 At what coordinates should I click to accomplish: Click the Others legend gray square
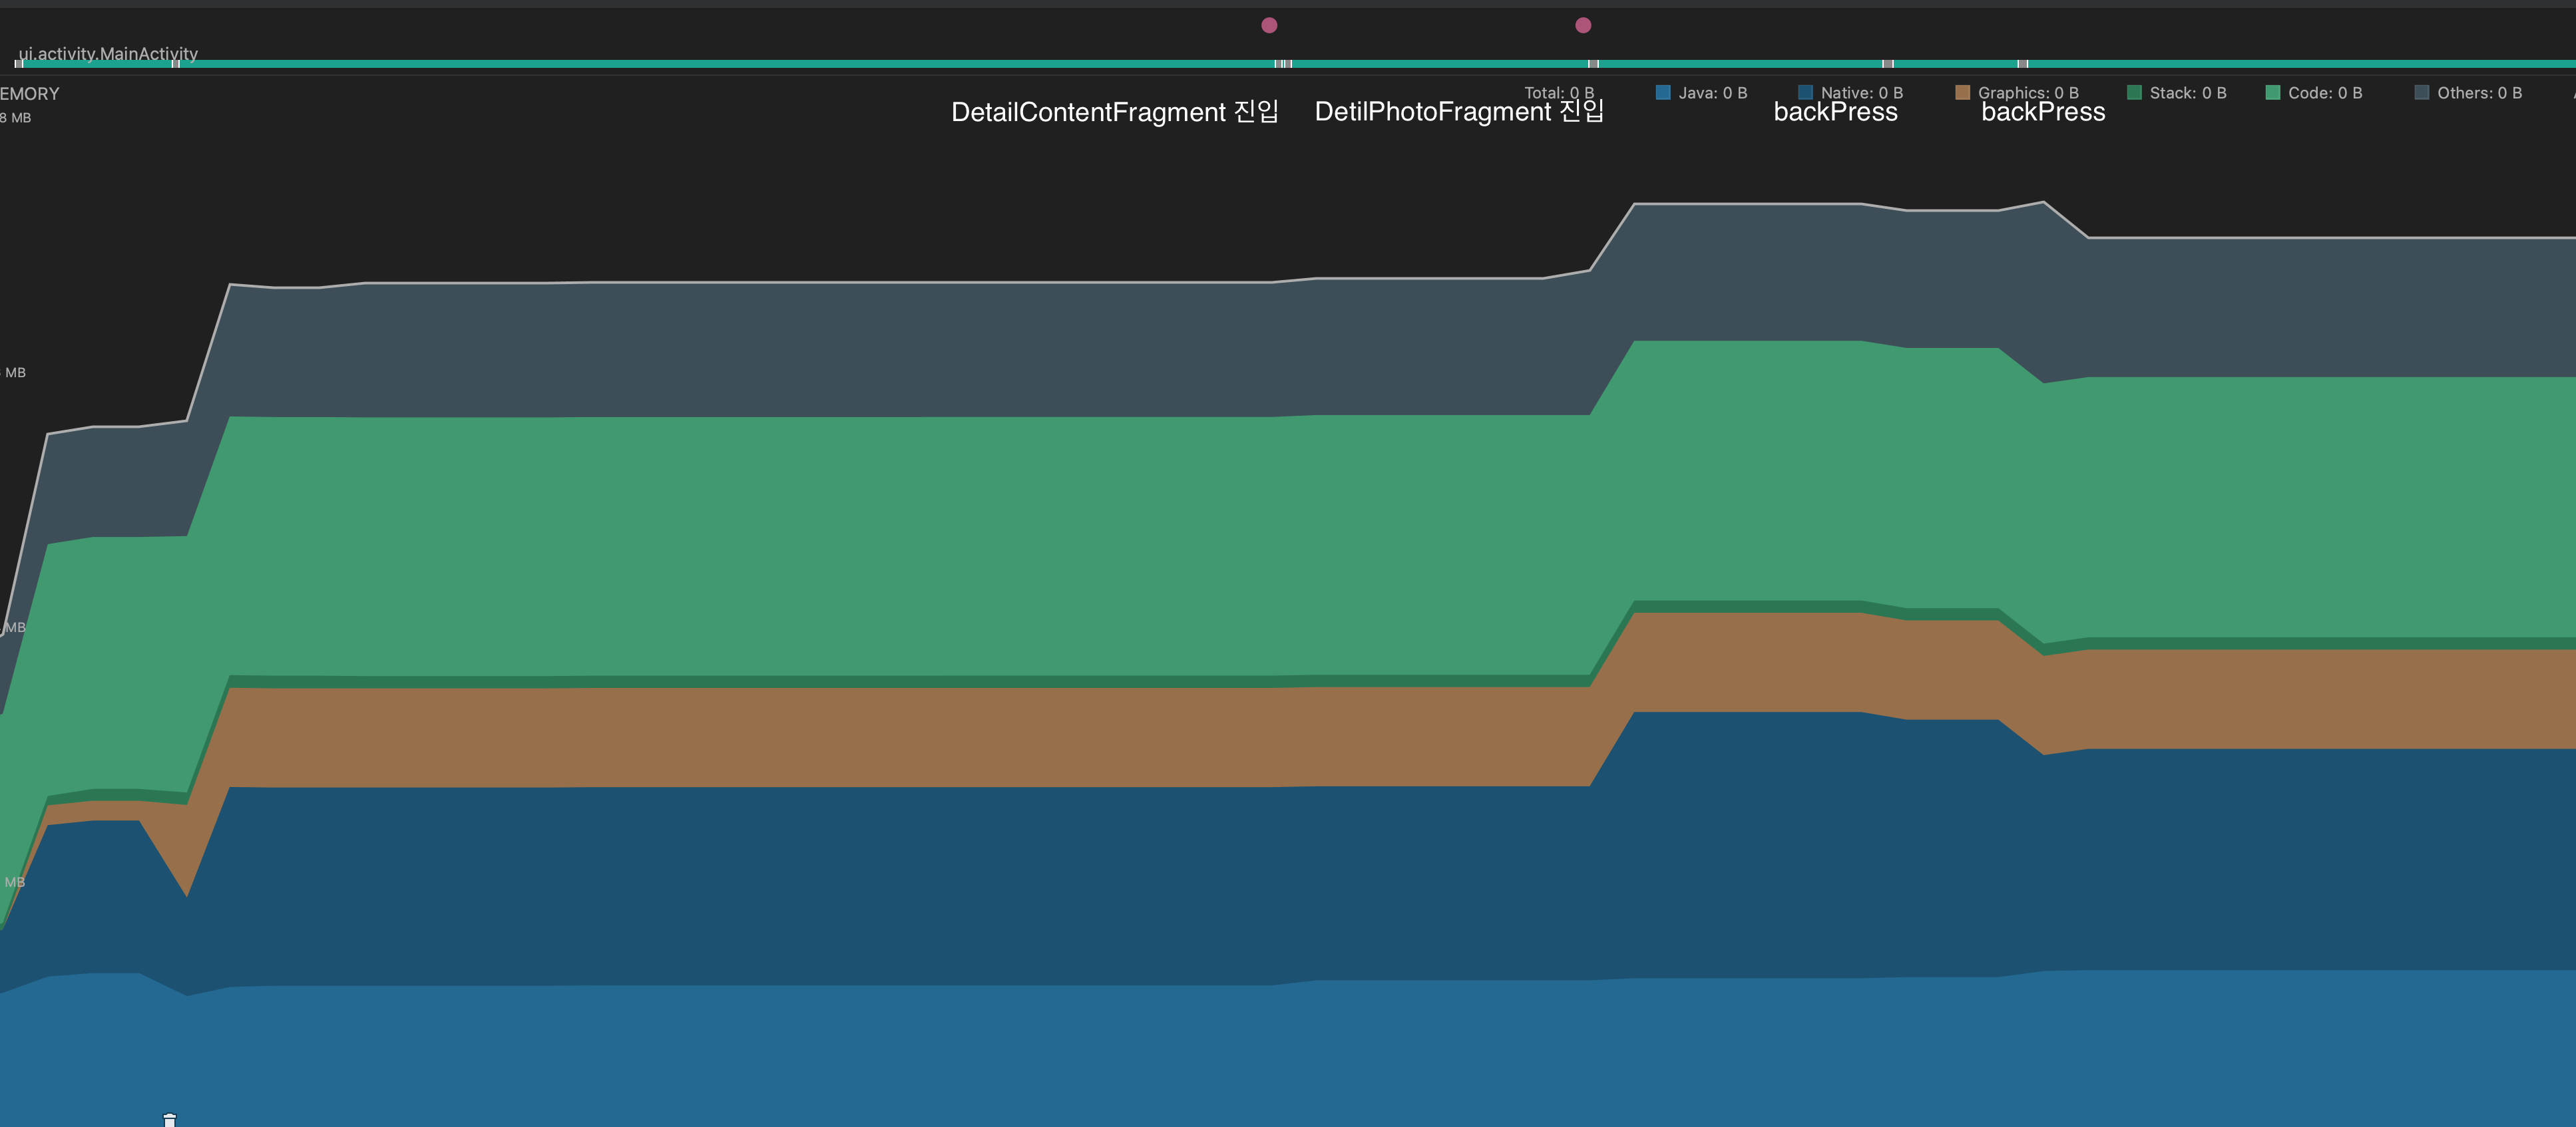pyautogui.click(x=2421, y=93)
